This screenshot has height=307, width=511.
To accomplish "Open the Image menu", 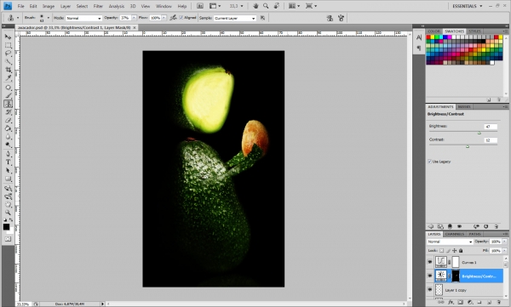I will click(x=49, y=6).
